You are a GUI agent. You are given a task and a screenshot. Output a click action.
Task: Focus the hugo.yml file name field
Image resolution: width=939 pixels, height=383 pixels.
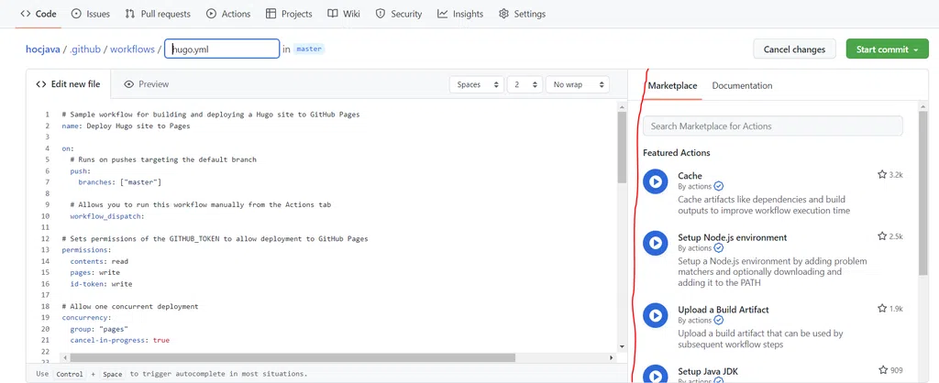coord(222,49)
